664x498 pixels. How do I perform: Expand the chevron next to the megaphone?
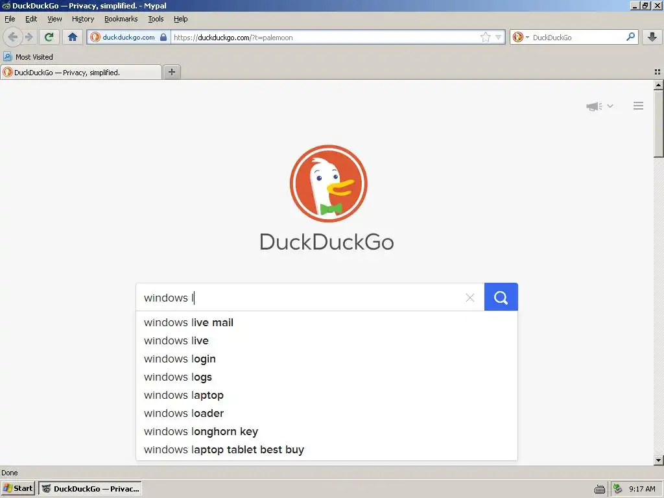coord(610,106)
